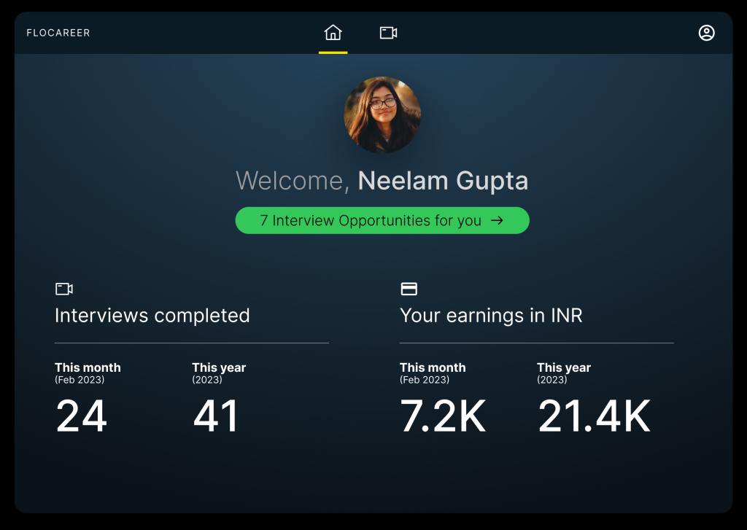Click the card icon above Your earnings
This screenshot has width=747, height=530.
tap(409, 289)
